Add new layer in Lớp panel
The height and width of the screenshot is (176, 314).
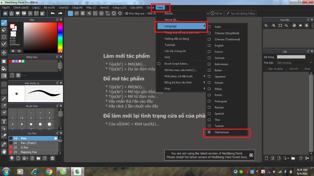[266, 158]
